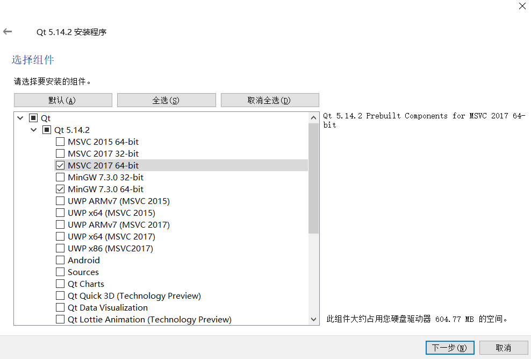531x359 pixels.
Task: Select the 'Android' row text
Action: point(84,261)
